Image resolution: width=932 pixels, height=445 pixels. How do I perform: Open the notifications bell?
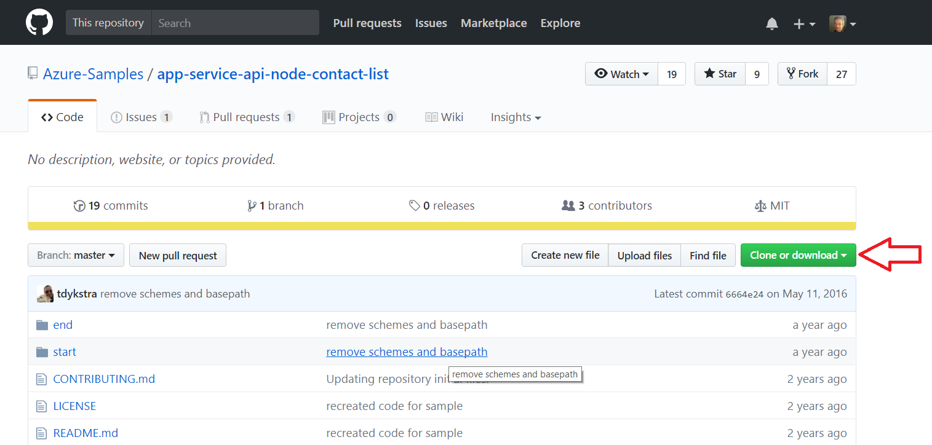pyautogui.click(x=771, y=23)
